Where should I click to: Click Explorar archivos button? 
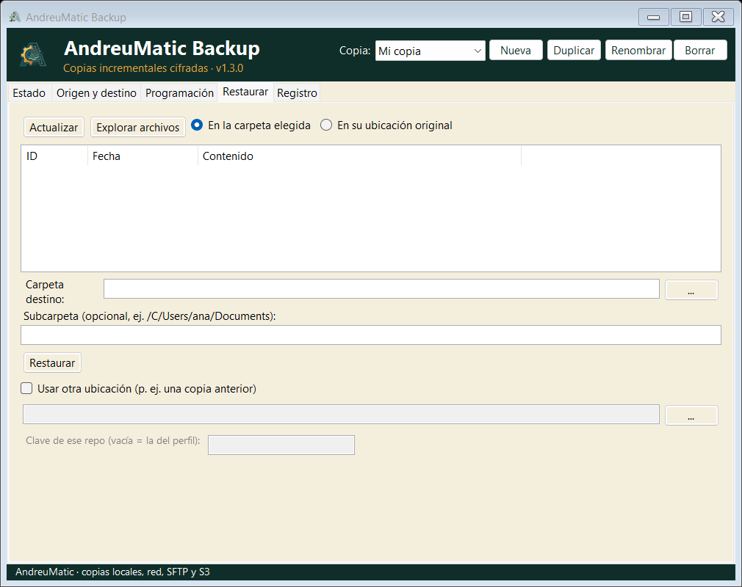(x=137, y=127)
